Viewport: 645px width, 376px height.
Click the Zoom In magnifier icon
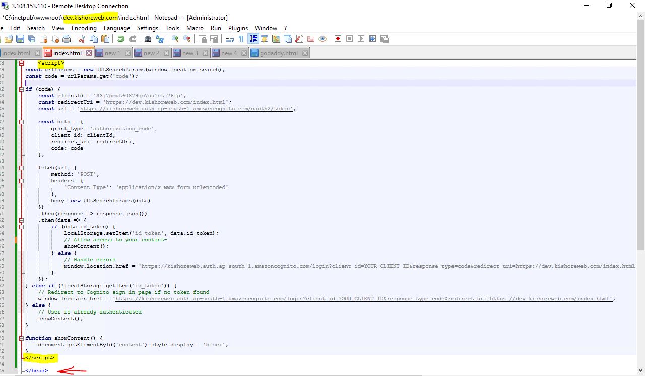175,39
